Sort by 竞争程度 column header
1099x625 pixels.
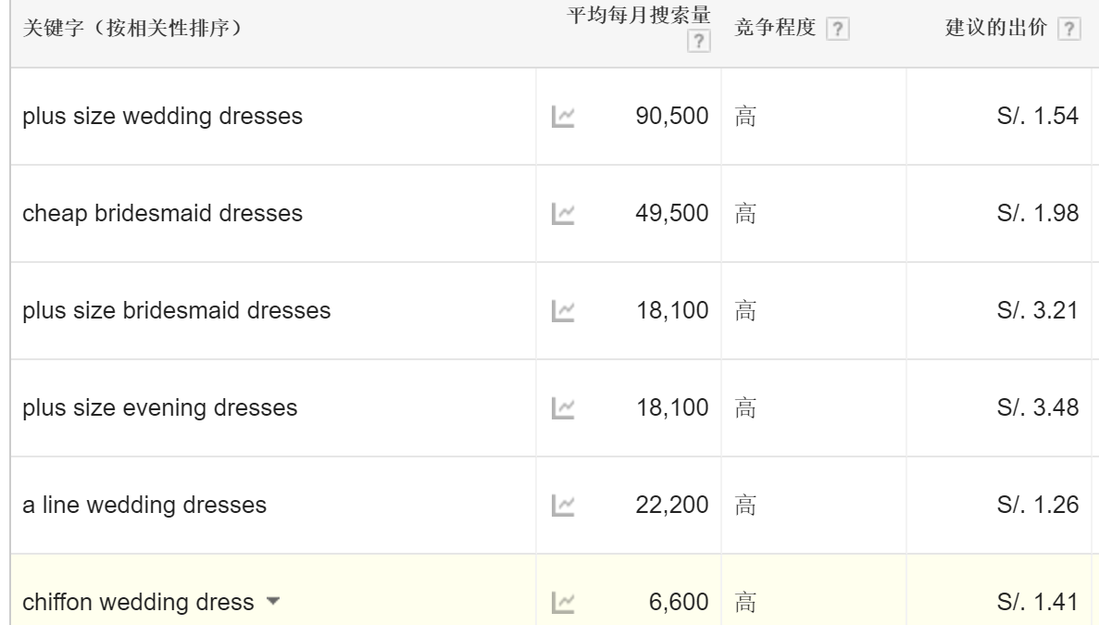click(x=775, y=28)
